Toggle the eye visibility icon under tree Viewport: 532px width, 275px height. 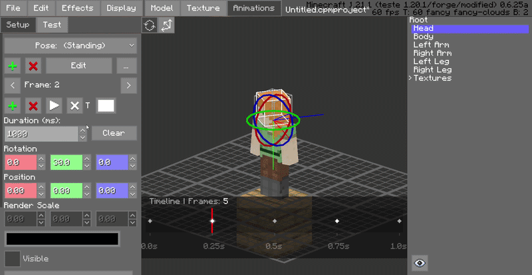click(x=420, y=263)
